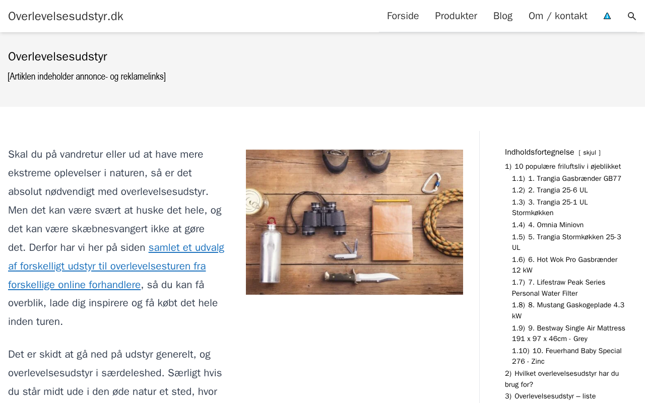The height and width of the screenshot is (403, 645).
Task: Go to 'Hvilket overlevelsesudstyr har du brug for?'
Action: 566,374
